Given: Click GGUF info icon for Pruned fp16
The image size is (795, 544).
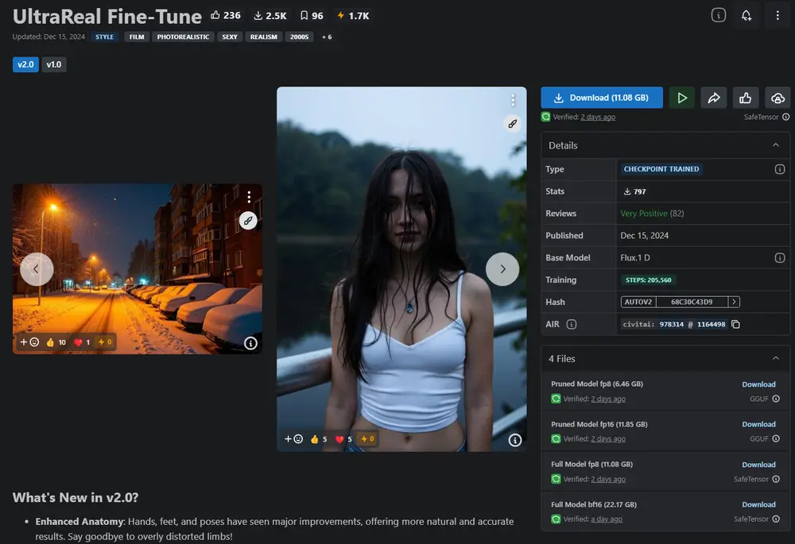Looking at the screenshot, I should pos(776,439).
